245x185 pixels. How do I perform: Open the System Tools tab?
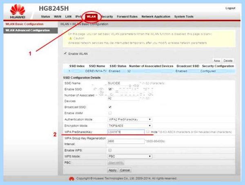click(x=184, y=17)
